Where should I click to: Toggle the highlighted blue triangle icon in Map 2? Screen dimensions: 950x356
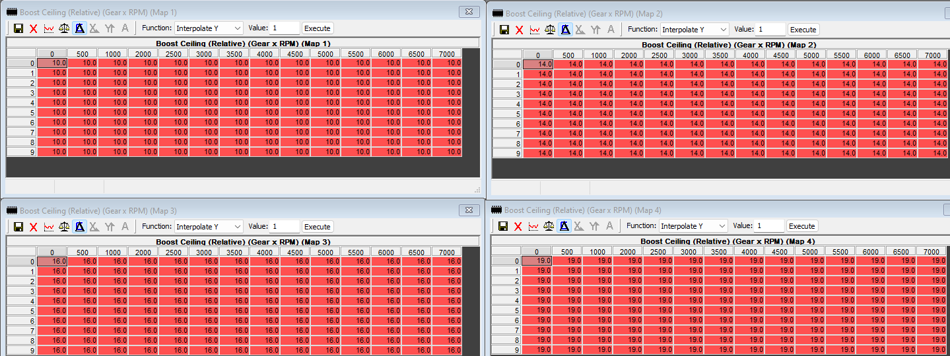point(565,30)
